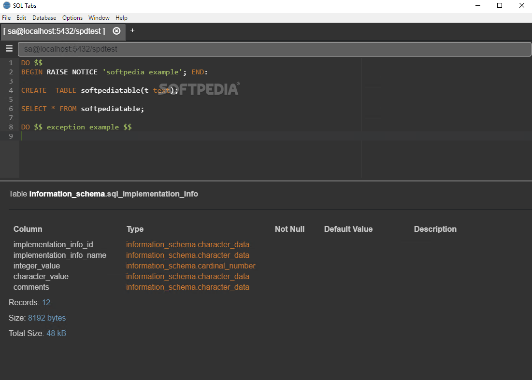The height and width of the screenshot is (380, 532).
Task: Open the hamburger menu beside the connection field
Action: tap(9, 48)
